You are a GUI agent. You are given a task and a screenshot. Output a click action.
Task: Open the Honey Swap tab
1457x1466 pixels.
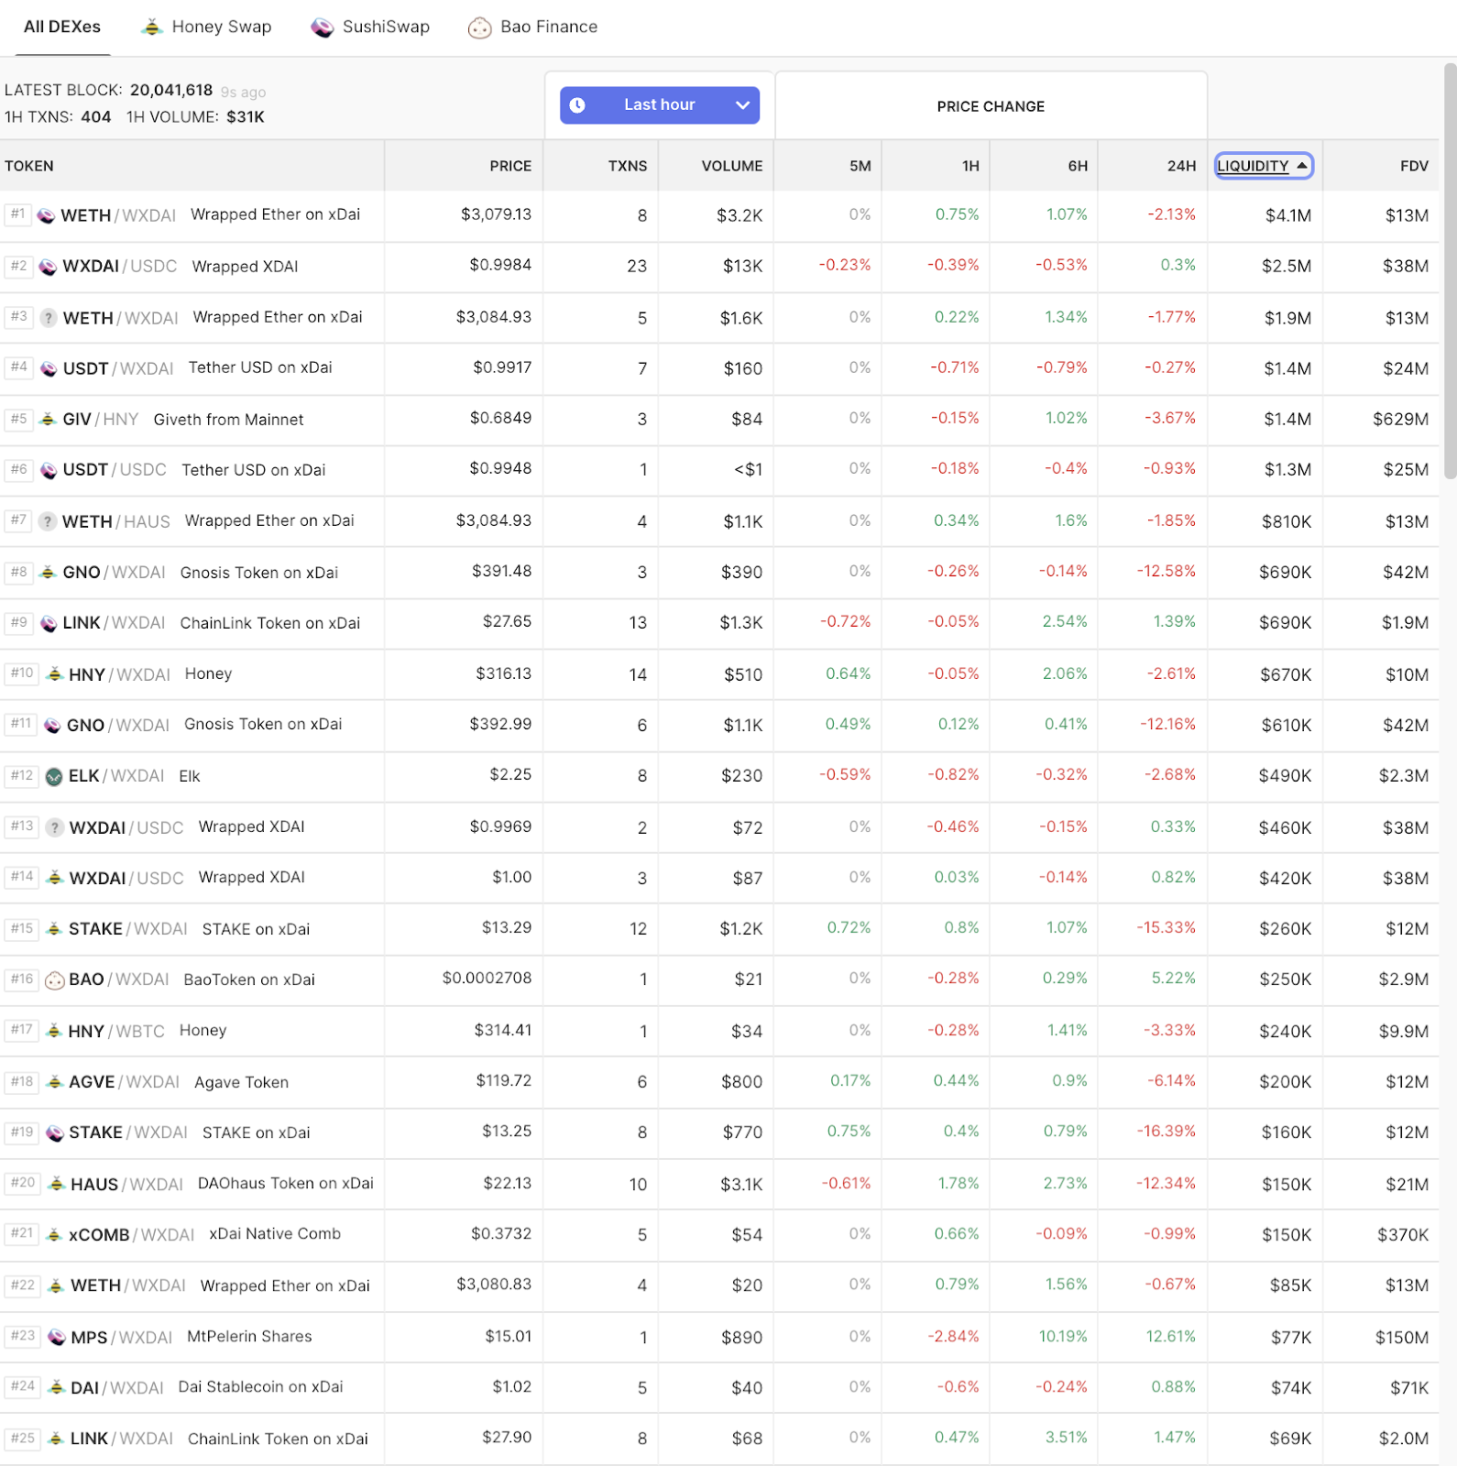[x=207, y=27]
